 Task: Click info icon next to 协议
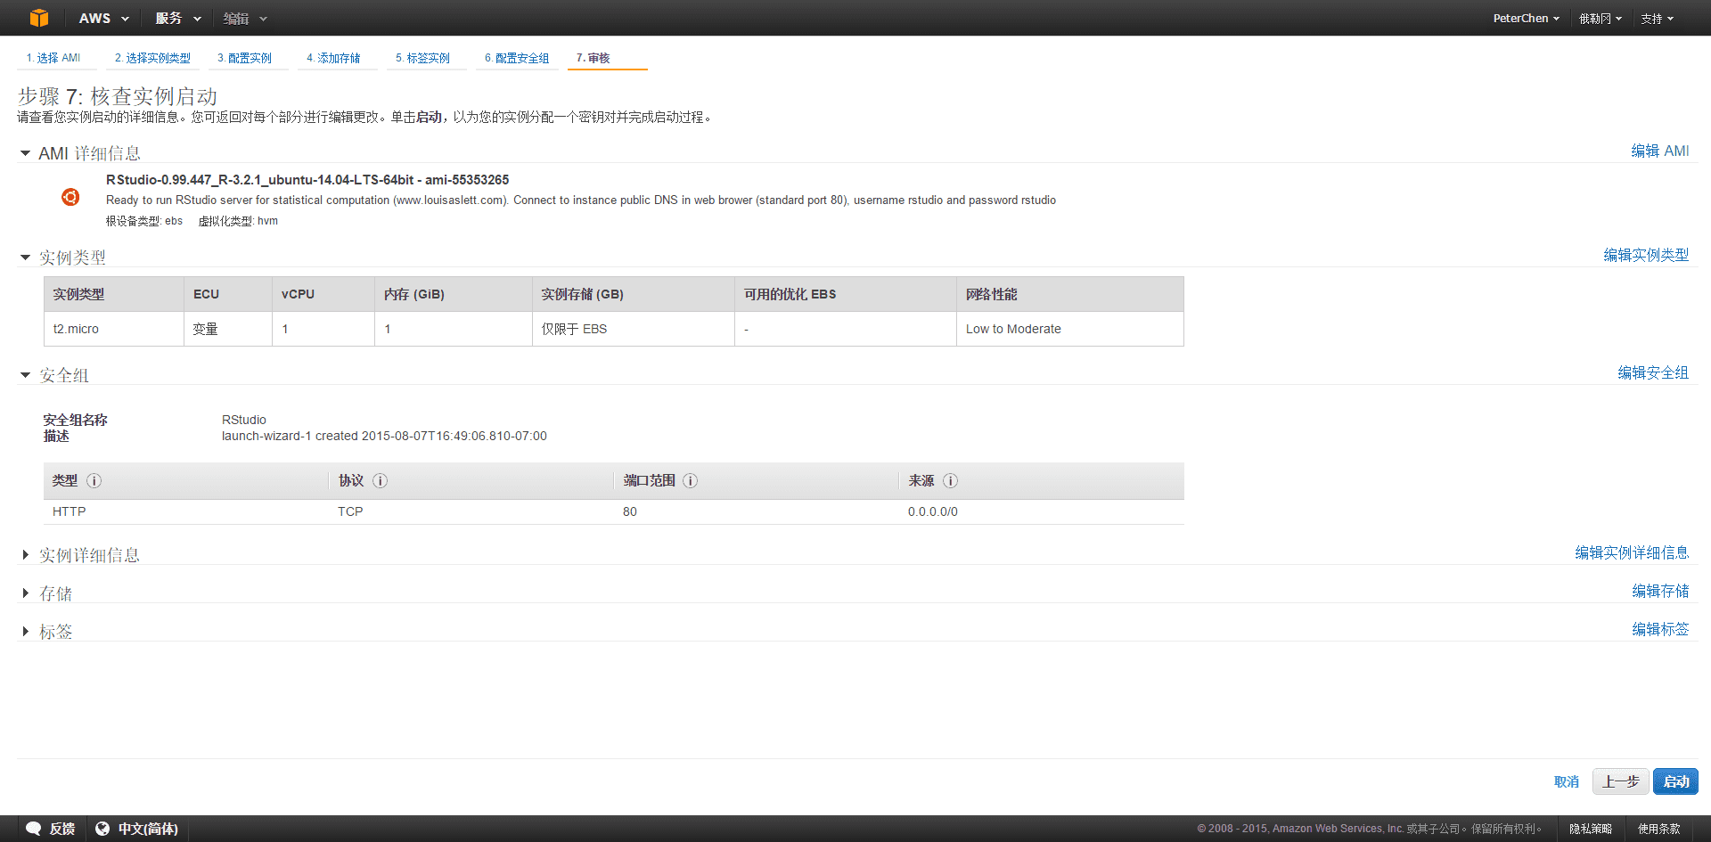click(380, 480)
